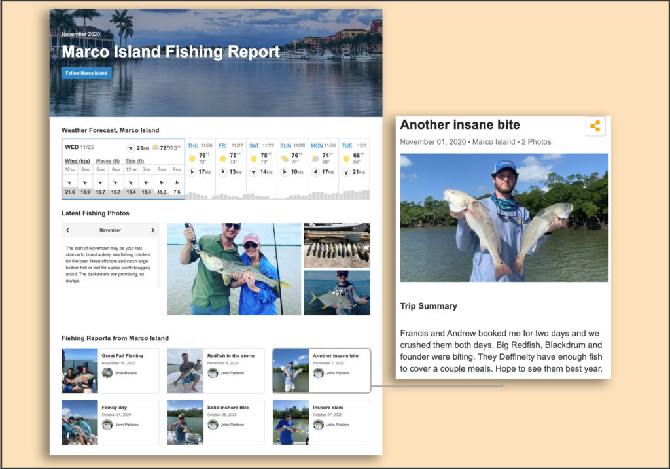This screenshot has height=469, width=670.
Task: Open the +97 more photos thumbnail
Action: coord(336,292)
